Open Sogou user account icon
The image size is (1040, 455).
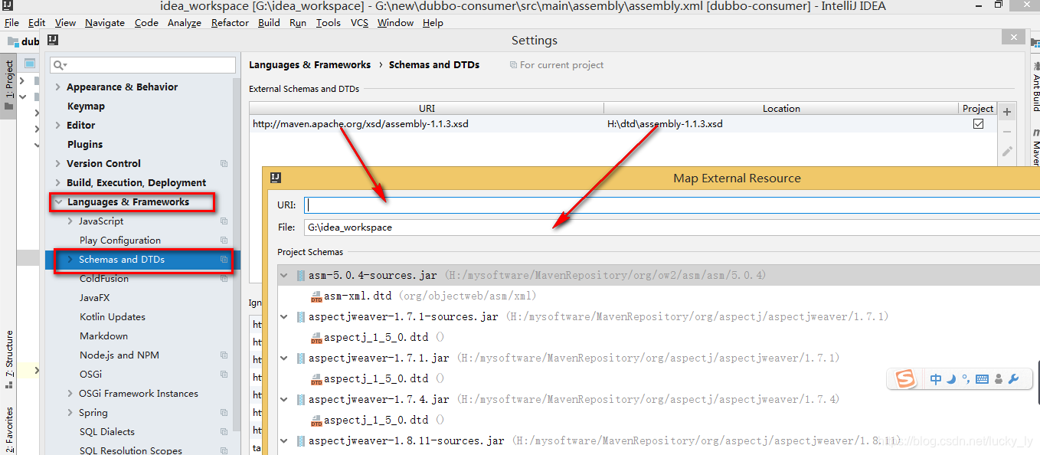(x=999, y=379)
